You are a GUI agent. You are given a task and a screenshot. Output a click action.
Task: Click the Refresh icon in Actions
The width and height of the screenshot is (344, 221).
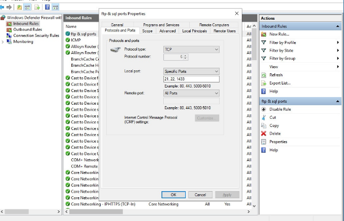[264, 75]
